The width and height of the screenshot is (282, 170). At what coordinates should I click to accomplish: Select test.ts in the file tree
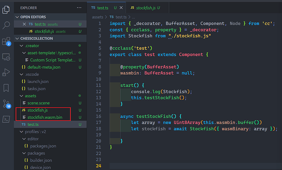(50, 125)
